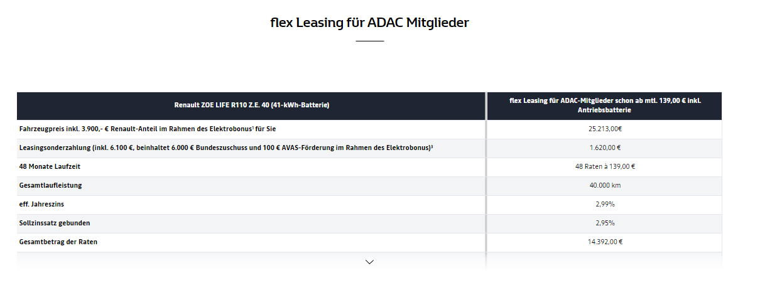Click the 48 Raten à 139,00 € cell
Image resolution: width=760 pixels, height=285 pixels.
pyautogui.click(x=604, y=167)
